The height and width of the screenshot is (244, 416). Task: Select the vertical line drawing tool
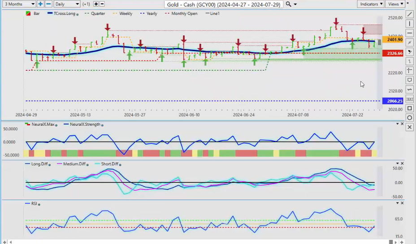pyautogui.click(x=409, y=24)
